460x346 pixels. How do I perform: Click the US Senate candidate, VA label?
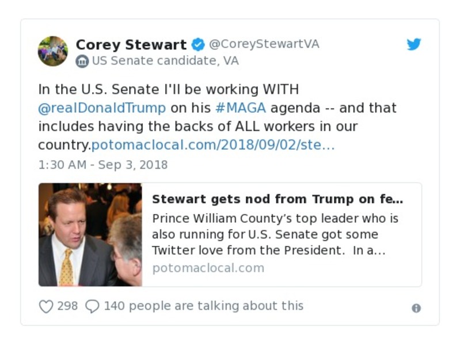tap(165, 61)
